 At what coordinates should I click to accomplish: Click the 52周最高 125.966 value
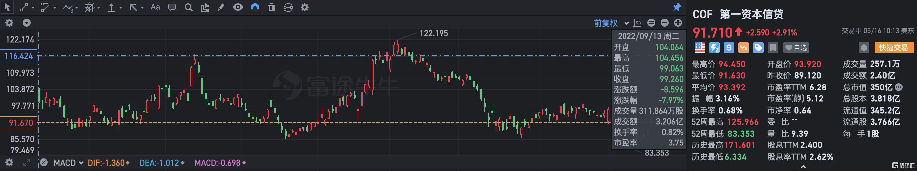tap(743, 122)
